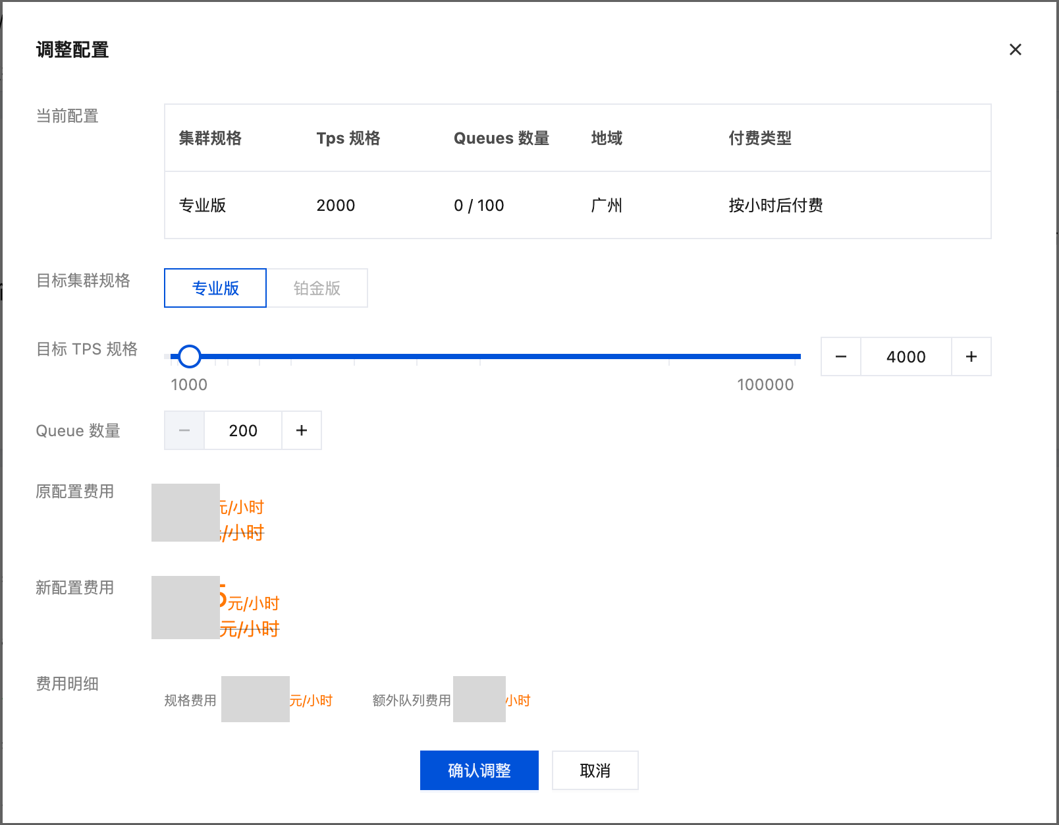Click the 按小时后付费 table cell
The height and width of the screenshot is (825, 1059).
[x=775, y=206]
